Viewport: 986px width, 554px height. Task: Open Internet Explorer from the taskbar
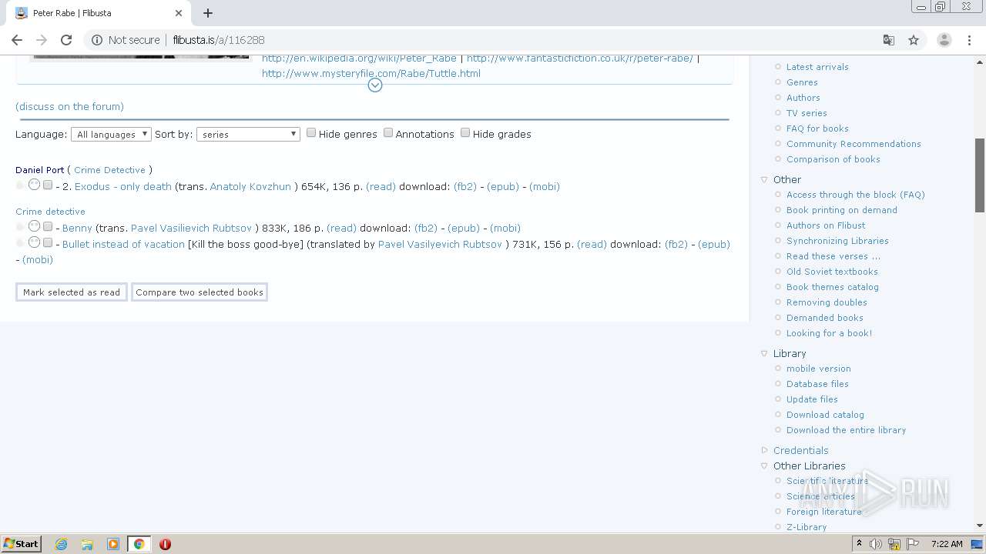(x=61, y=544)
